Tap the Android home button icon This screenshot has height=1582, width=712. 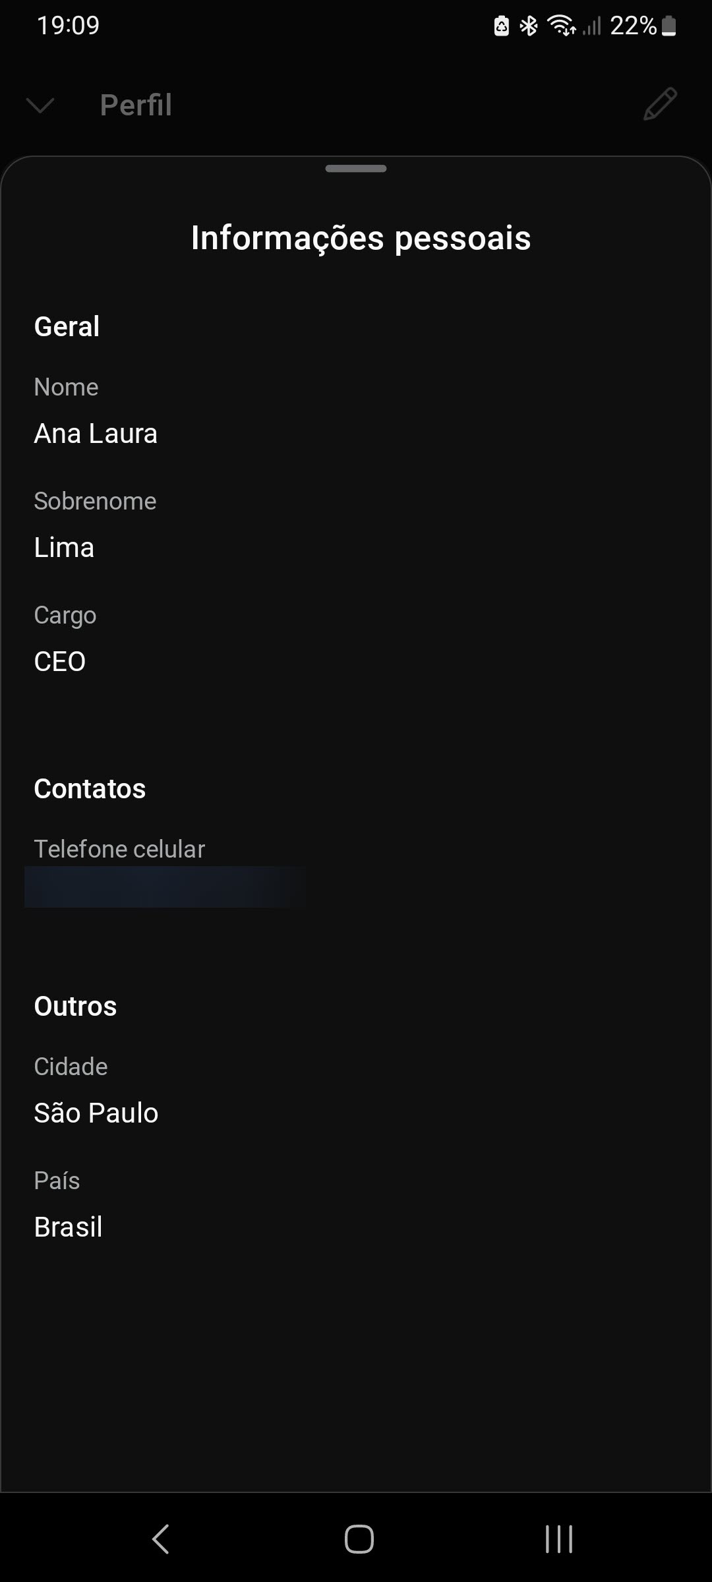[x=359, y=1539]
